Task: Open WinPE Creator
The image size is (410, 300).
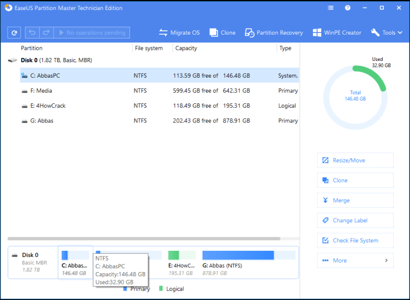Action: pos(337,33)
